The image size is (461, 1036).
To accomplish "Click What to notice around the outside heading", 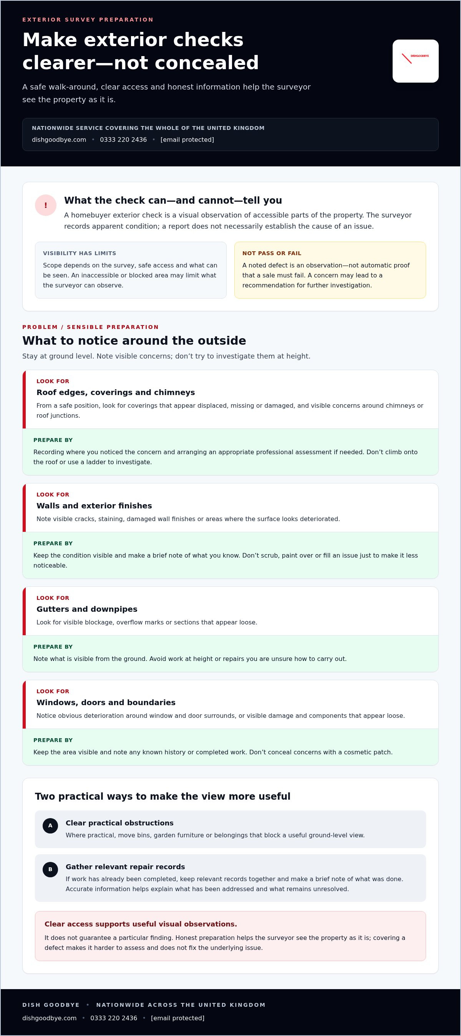I will [134, 340].
